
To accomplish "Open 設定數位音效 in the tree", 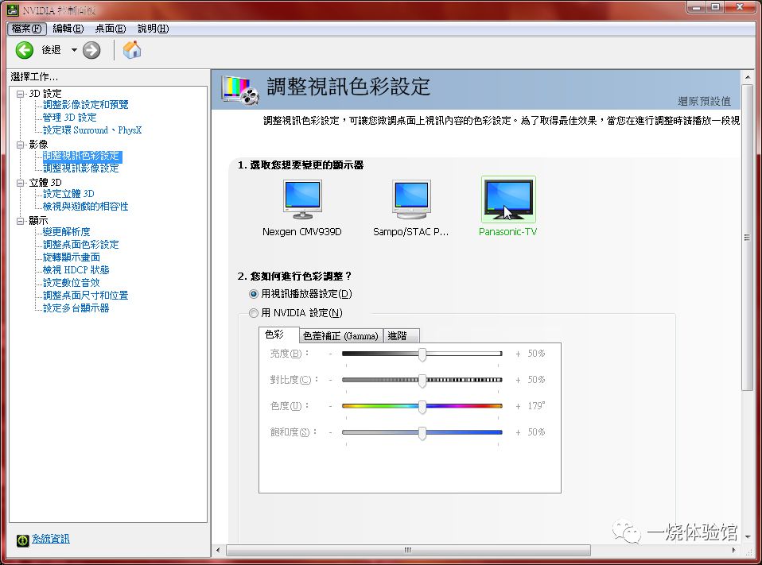I will tap(71, 283).
